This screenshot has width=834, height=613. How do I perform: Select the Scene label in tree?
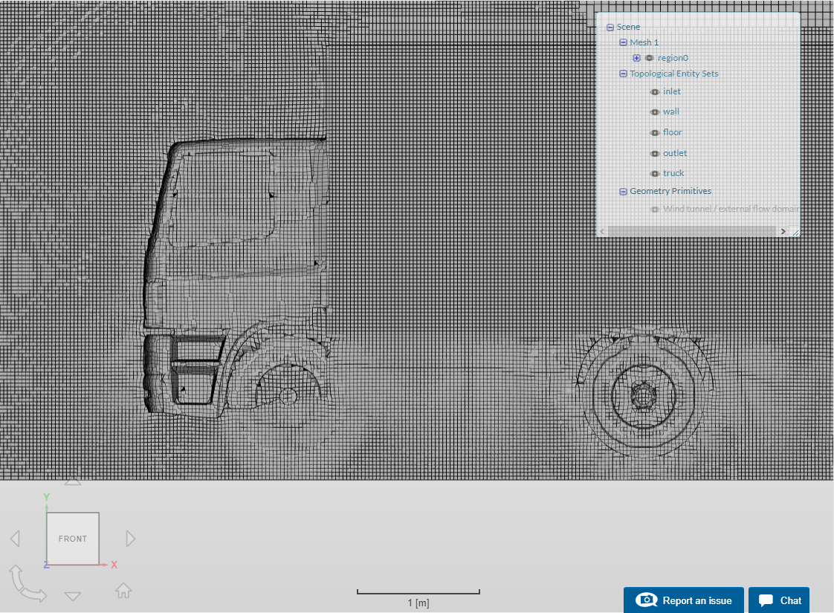click(x=628, y=27)
